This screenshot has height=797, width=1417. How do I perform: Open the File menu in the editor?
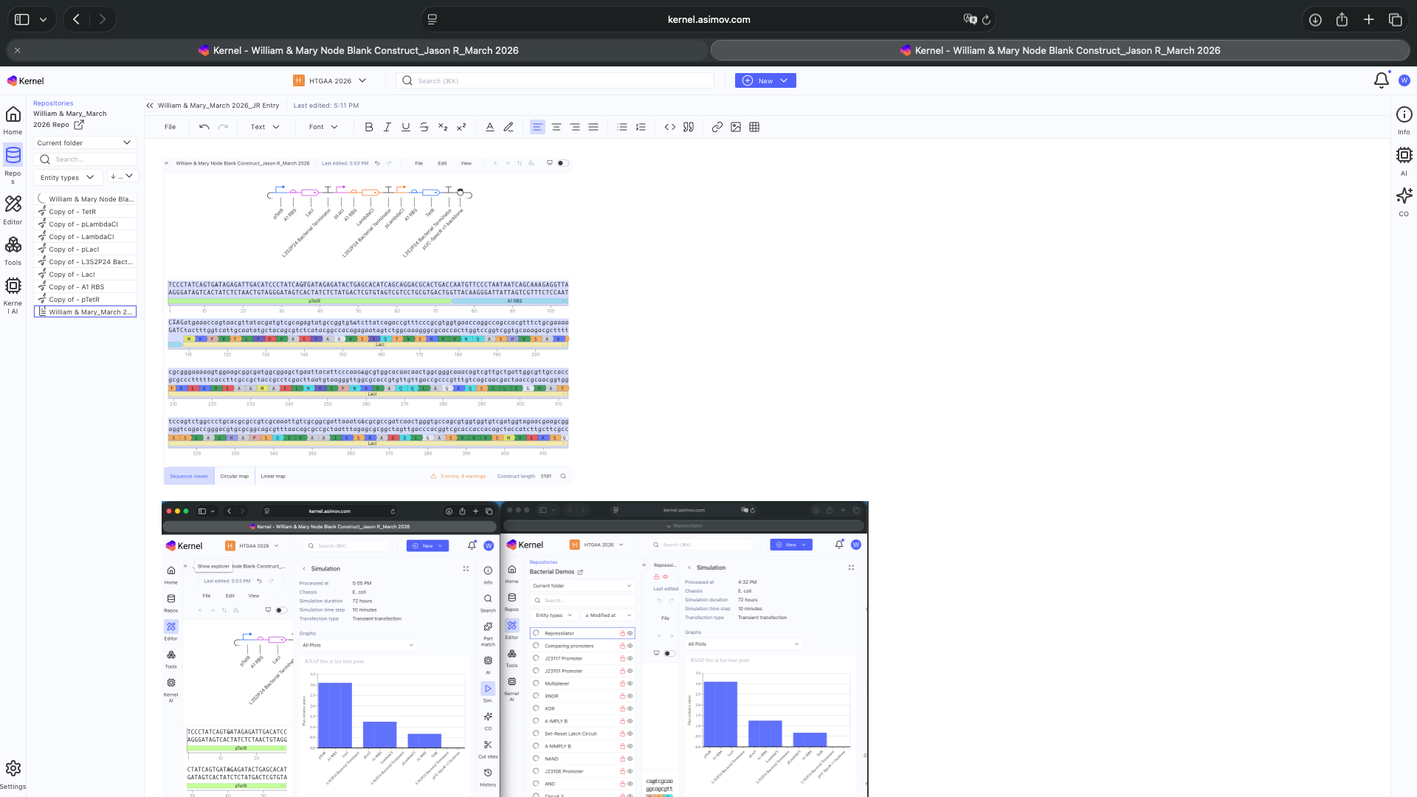(170, 127)
